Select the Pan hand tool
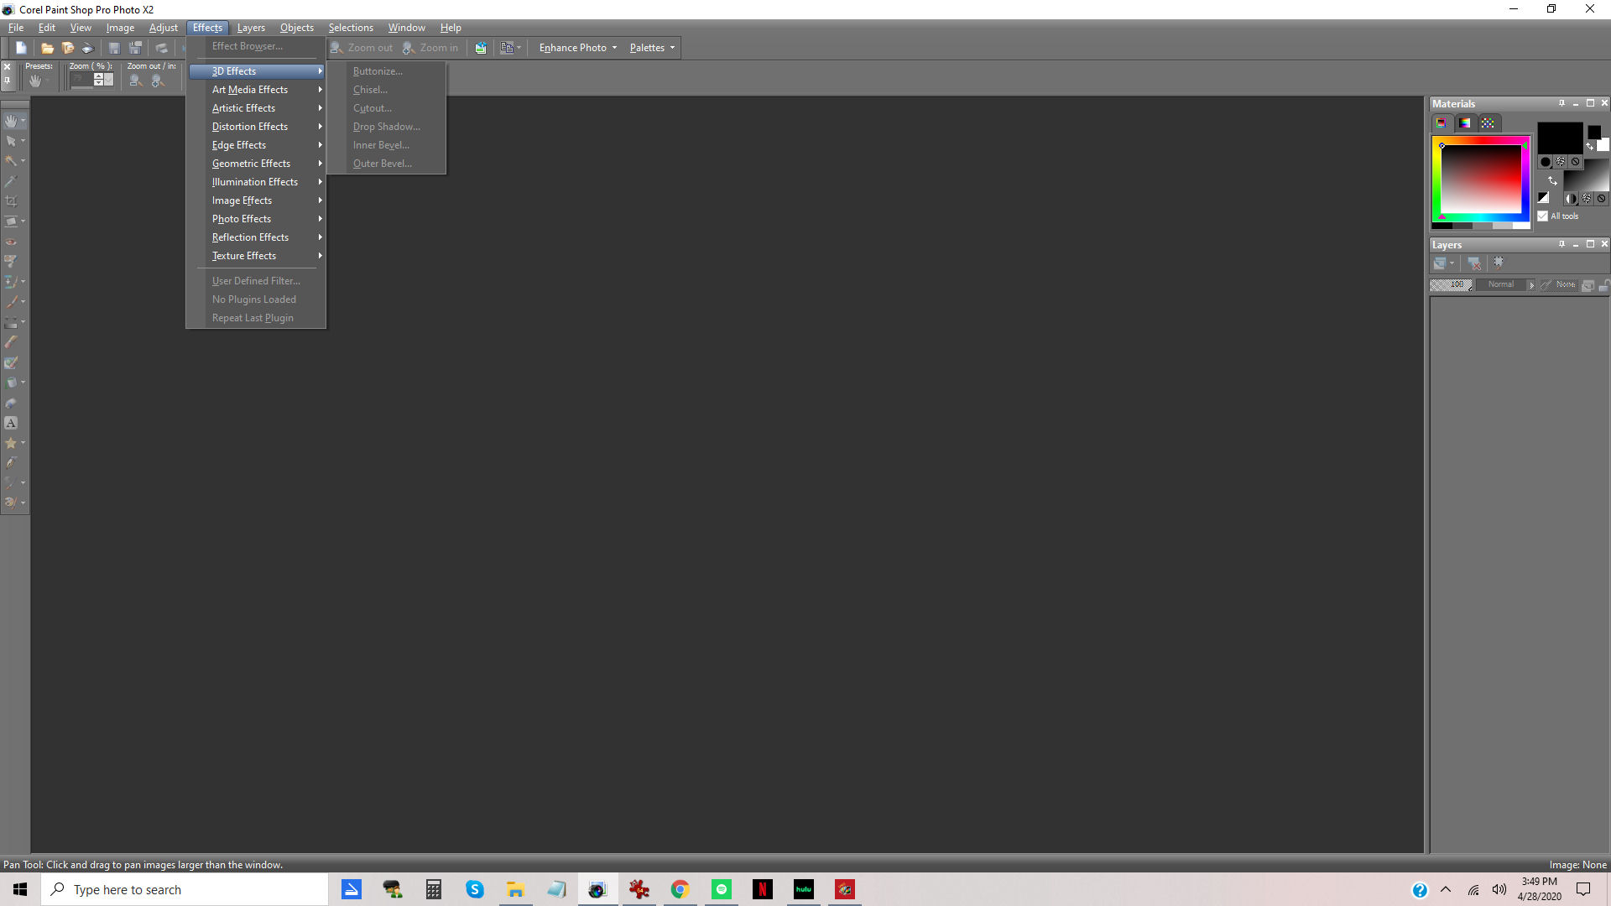This screenshot has width=1611, height=906. pos(11,121)
